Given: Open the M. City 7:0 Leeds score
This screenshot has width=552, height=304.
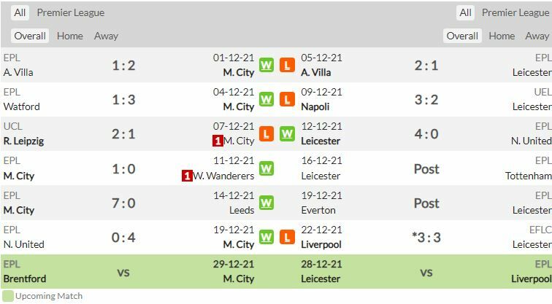Looking at the screenshot, I should pyautogui.click(x=123, y=203).
